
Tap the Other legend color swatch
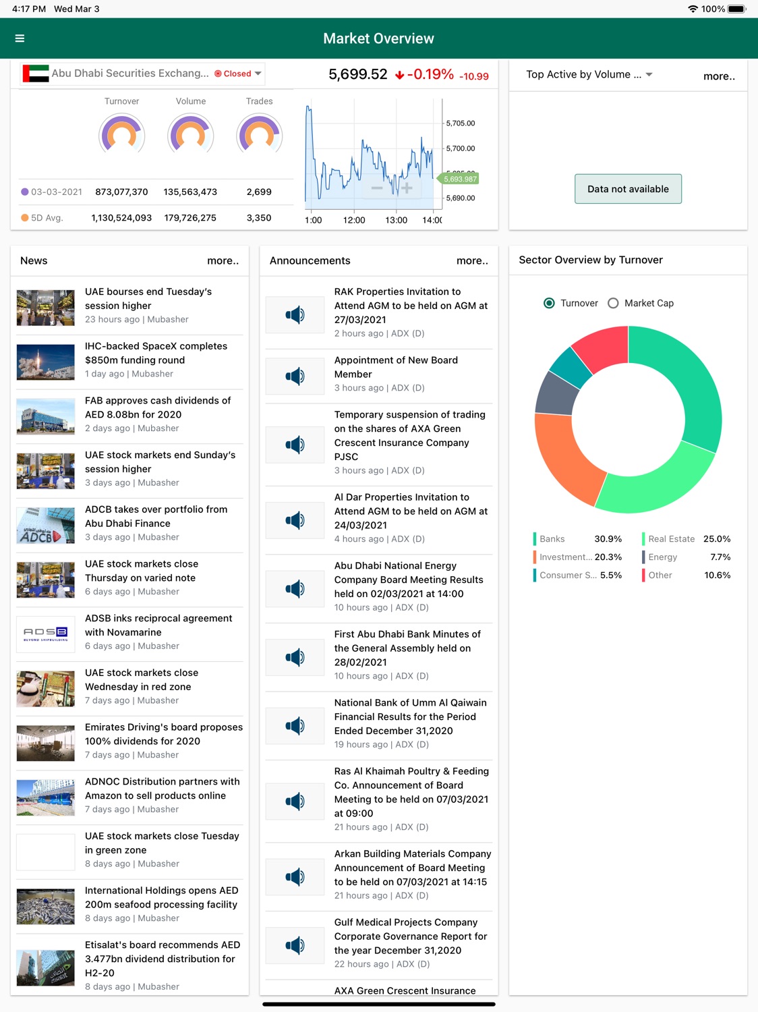643,575
